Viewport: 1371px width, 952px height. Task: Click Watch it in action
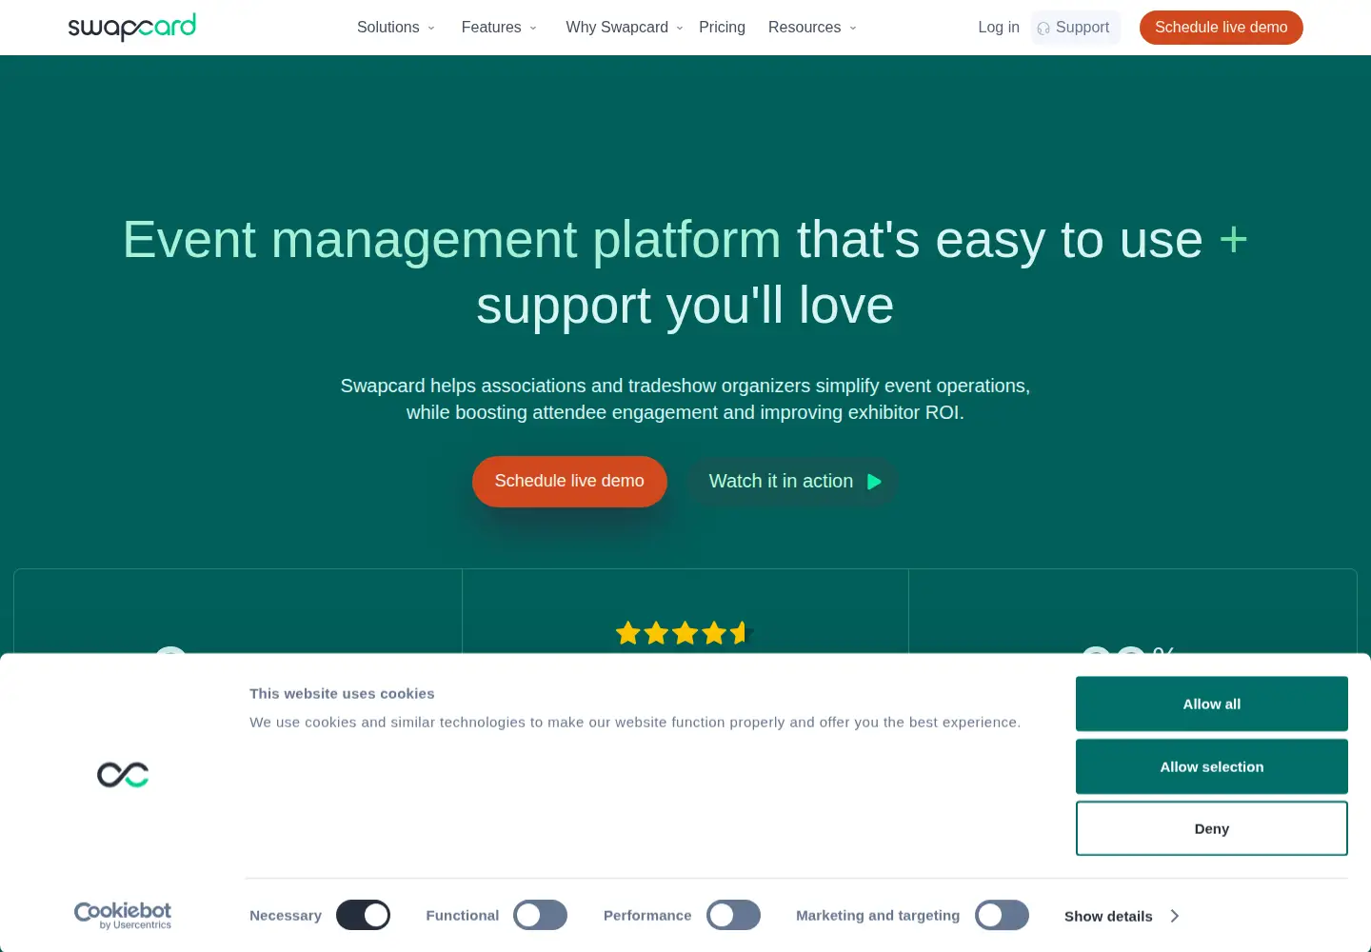pos(792,482)
